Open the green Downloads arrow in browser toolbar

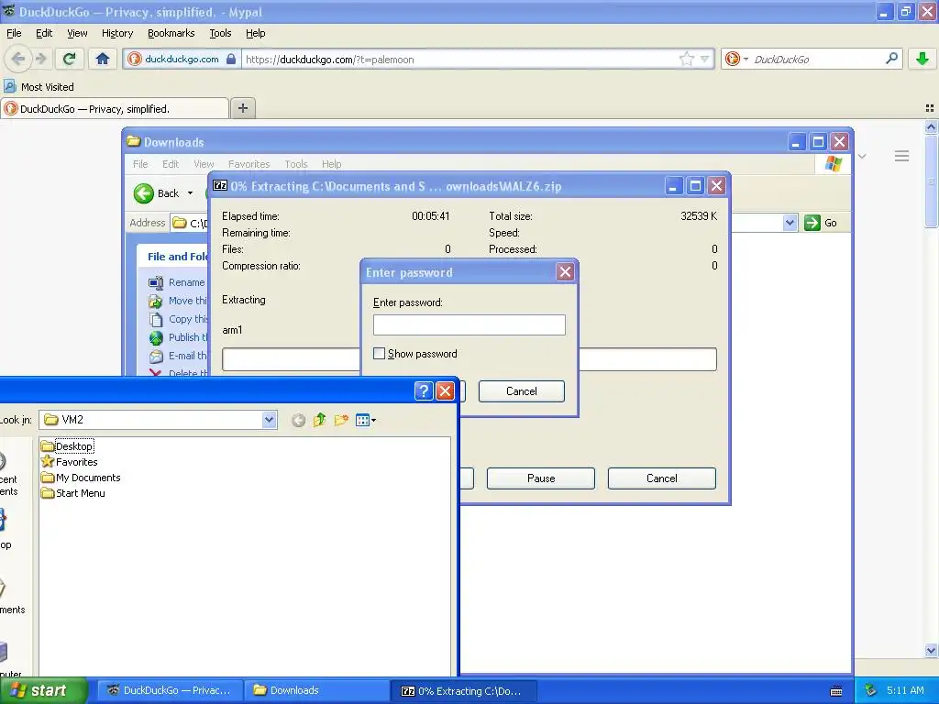tap(922, 59)
